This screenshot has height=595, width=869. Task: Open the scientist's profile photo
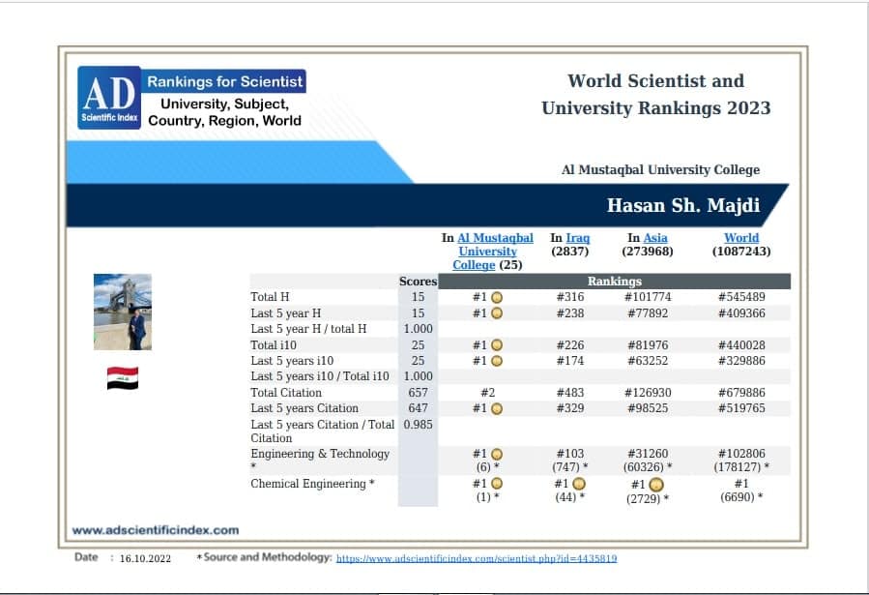123,312
